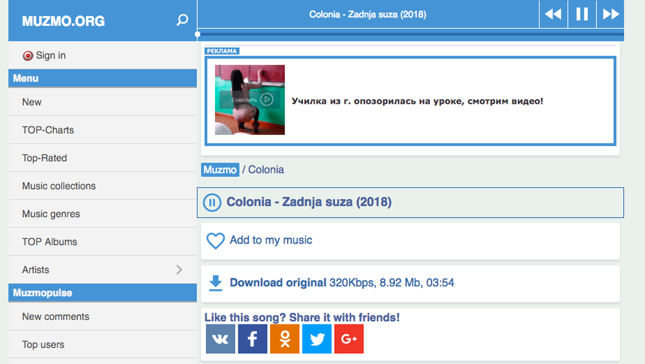Click the download arrow icon
Screen dimensions: 645x364
(216, 284)
